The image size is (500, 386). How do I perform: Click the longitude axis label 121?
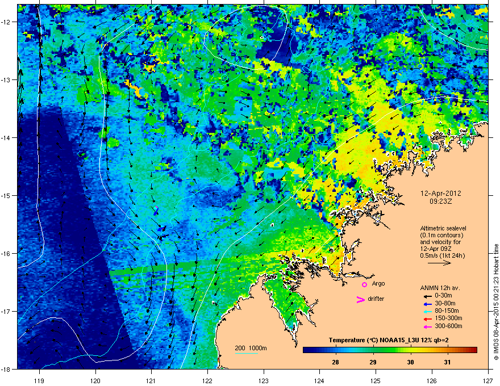tap(151, 381)
